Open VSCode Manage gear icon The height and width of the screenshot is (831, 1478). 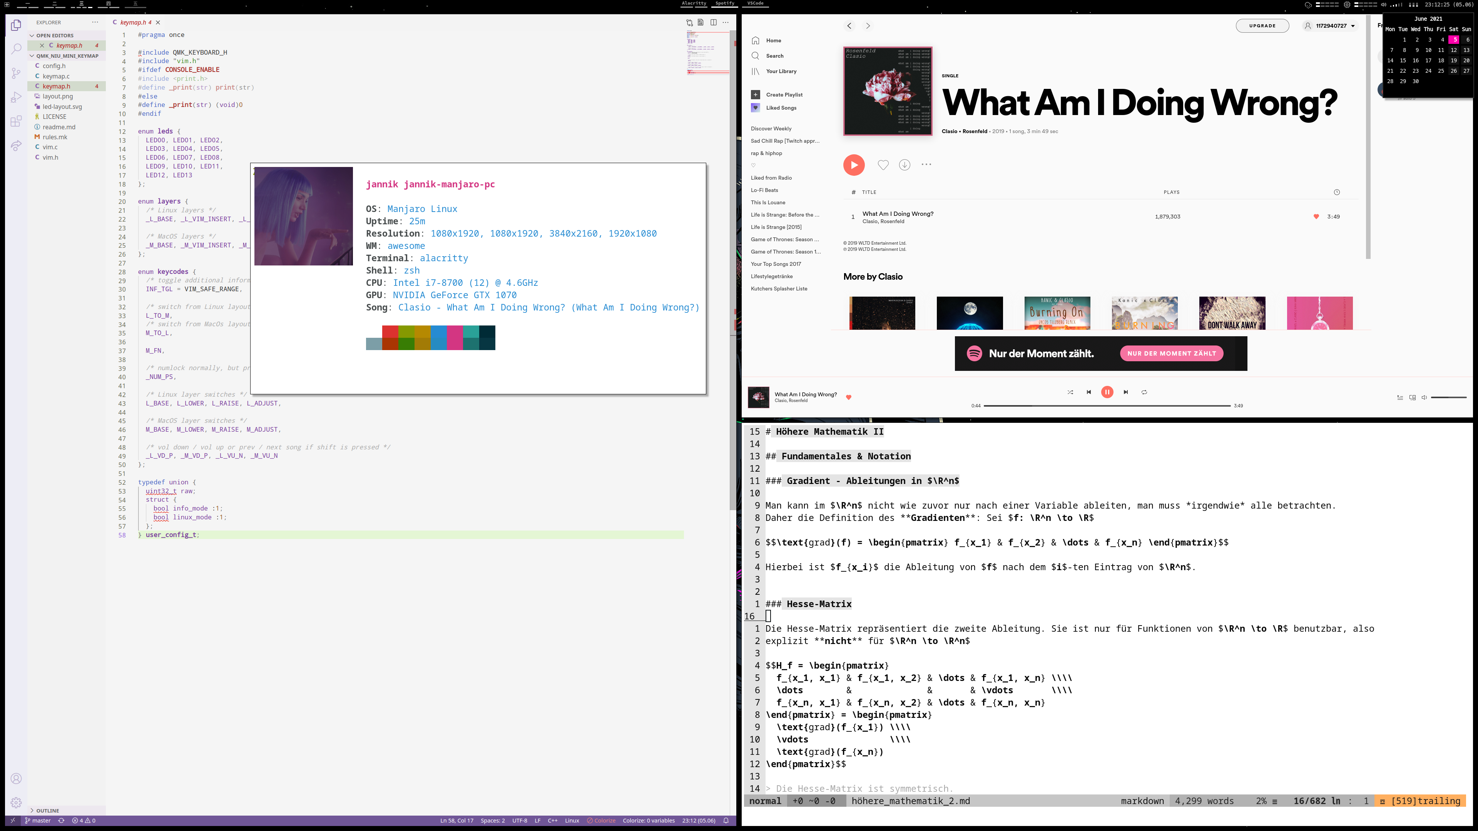(x=16, y=802)
